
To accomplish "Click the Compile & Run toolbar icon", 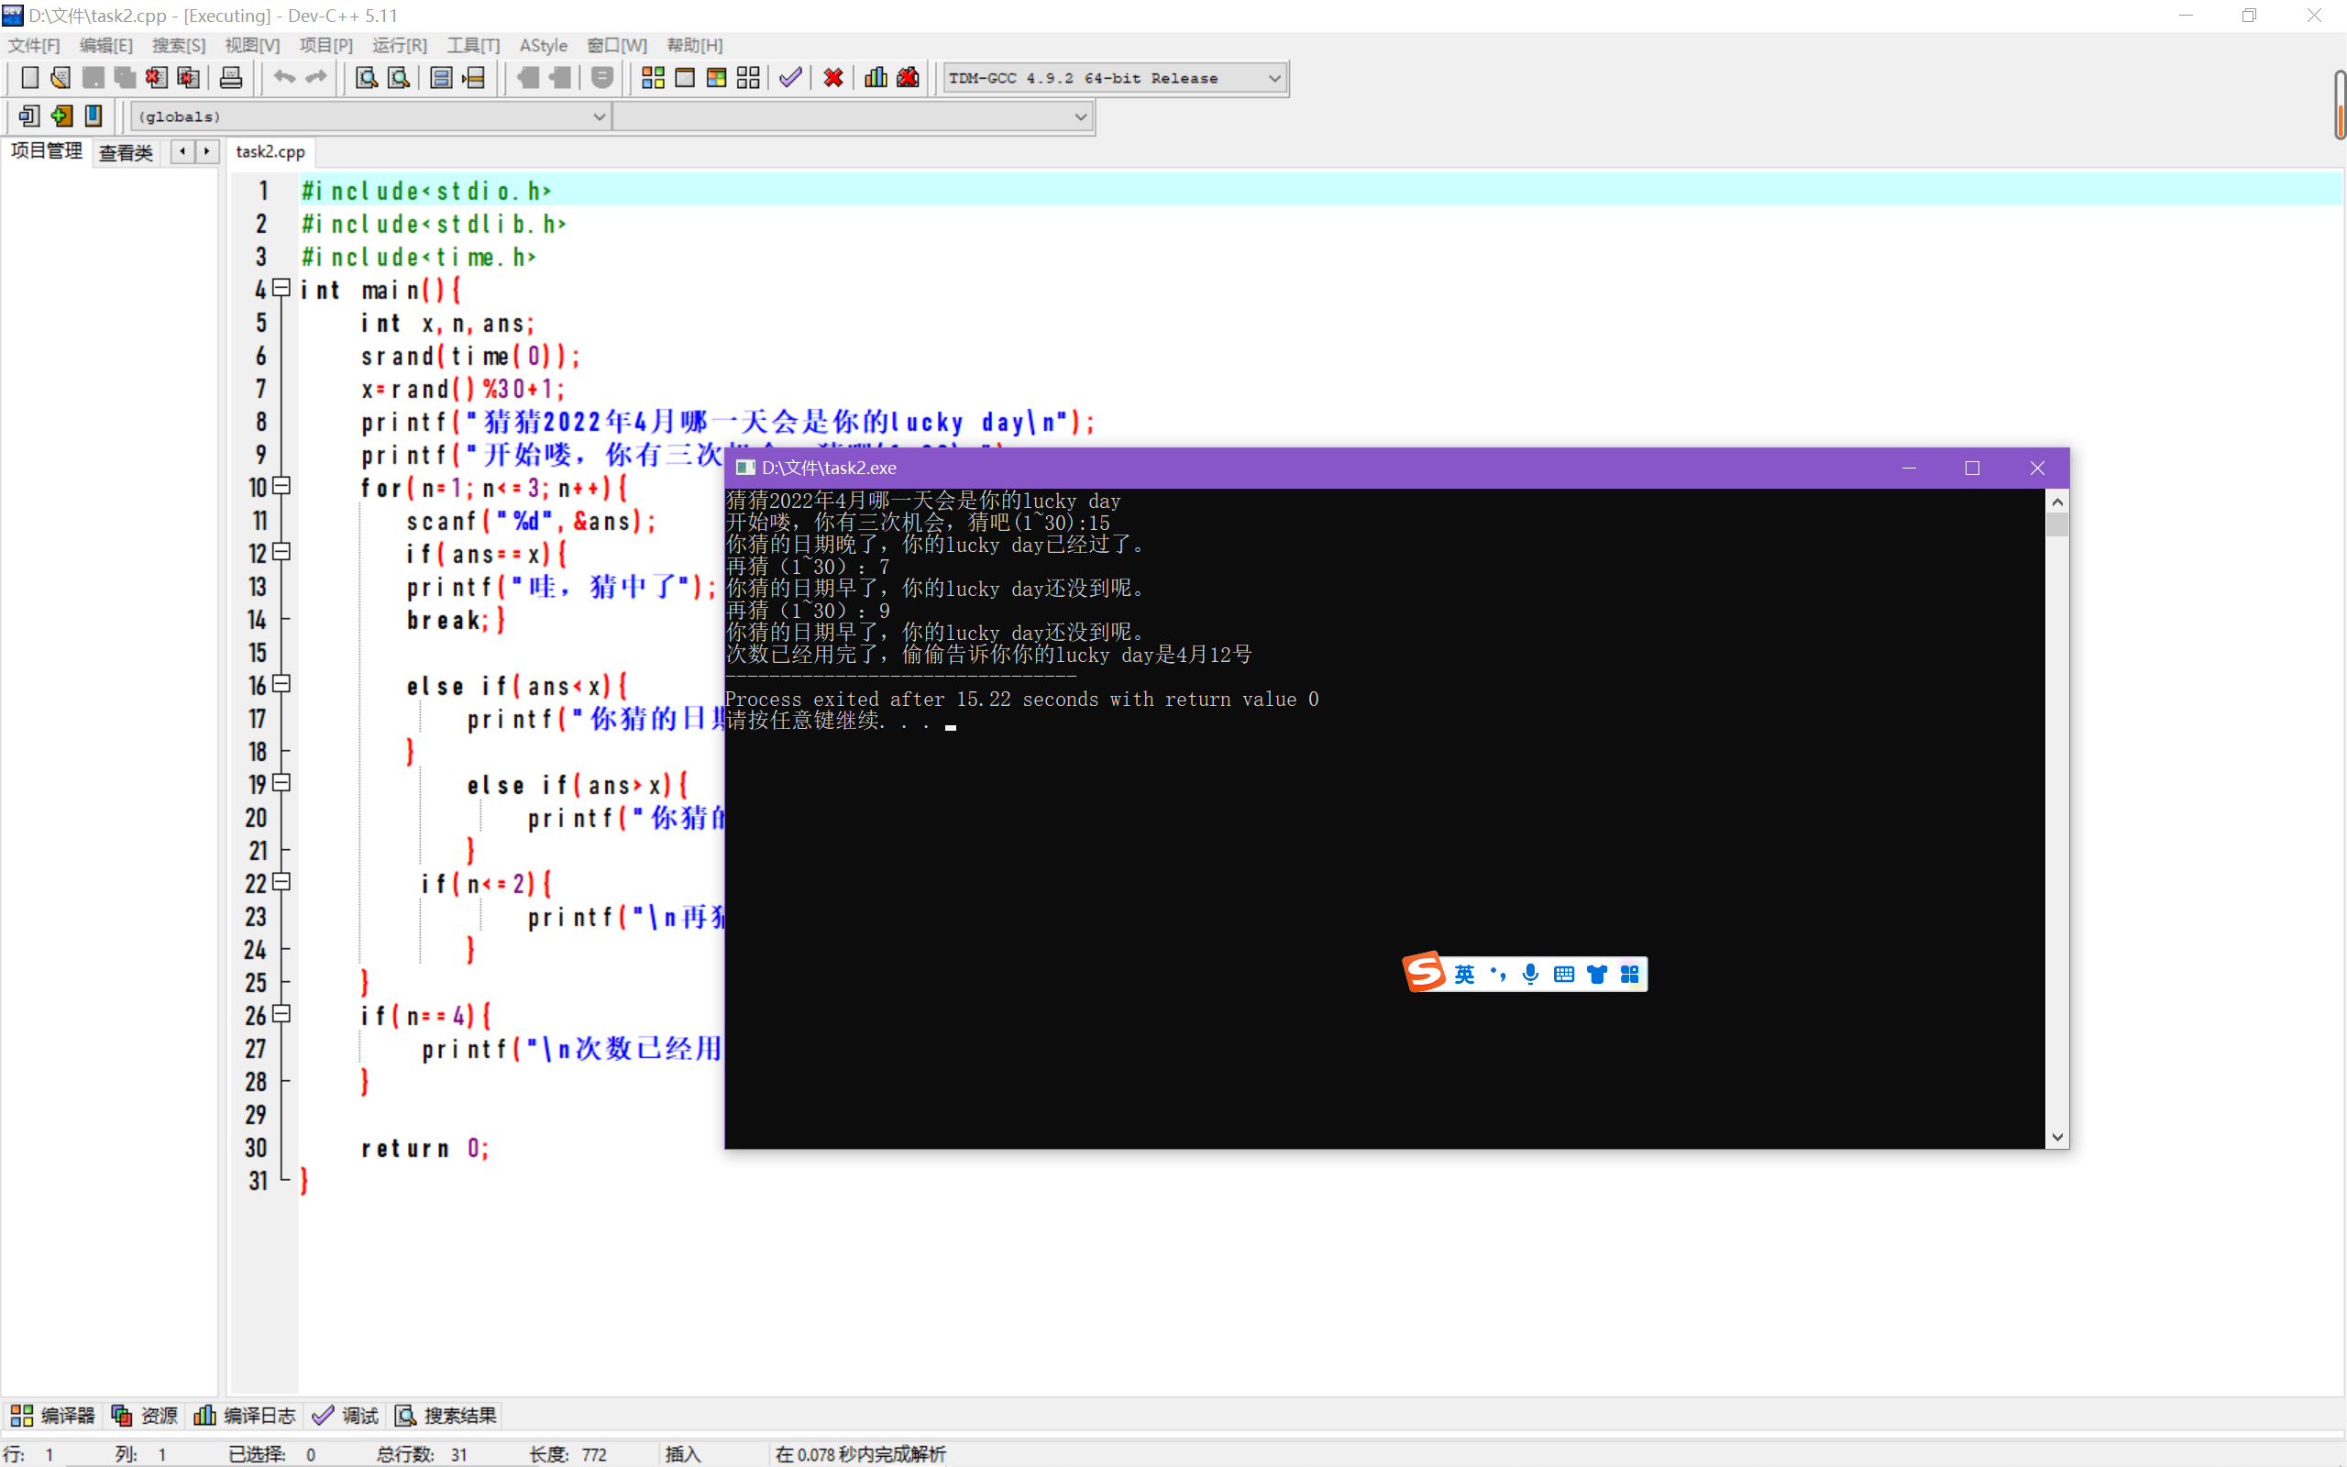I will coord(717,78).
